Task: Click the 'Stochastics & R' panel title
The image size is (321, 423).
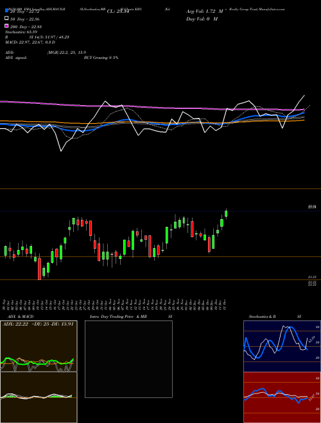Action: (x=263, y=317)
